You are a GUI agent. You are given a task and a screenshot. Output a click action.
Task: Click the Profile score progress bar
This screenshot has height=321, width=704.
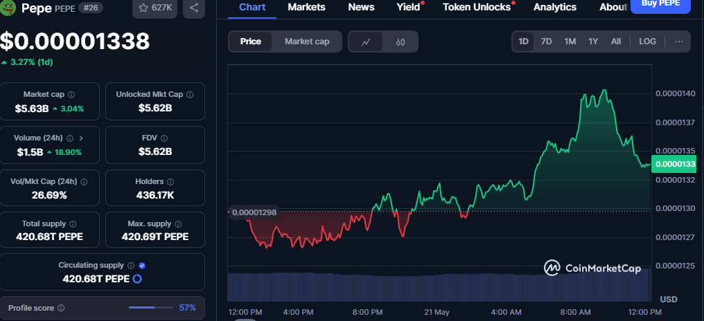tap(151, 308)
